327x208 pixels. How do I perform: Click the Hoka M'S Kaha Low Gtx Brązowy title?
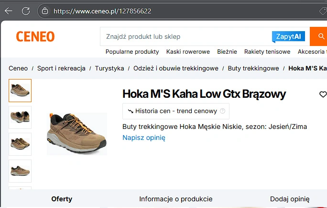204,94
